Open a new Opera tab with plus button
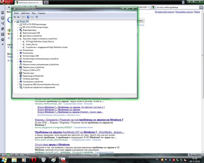The width and height of the screenshot is (204, 163). pyautogui.click(x=46, y=2)
